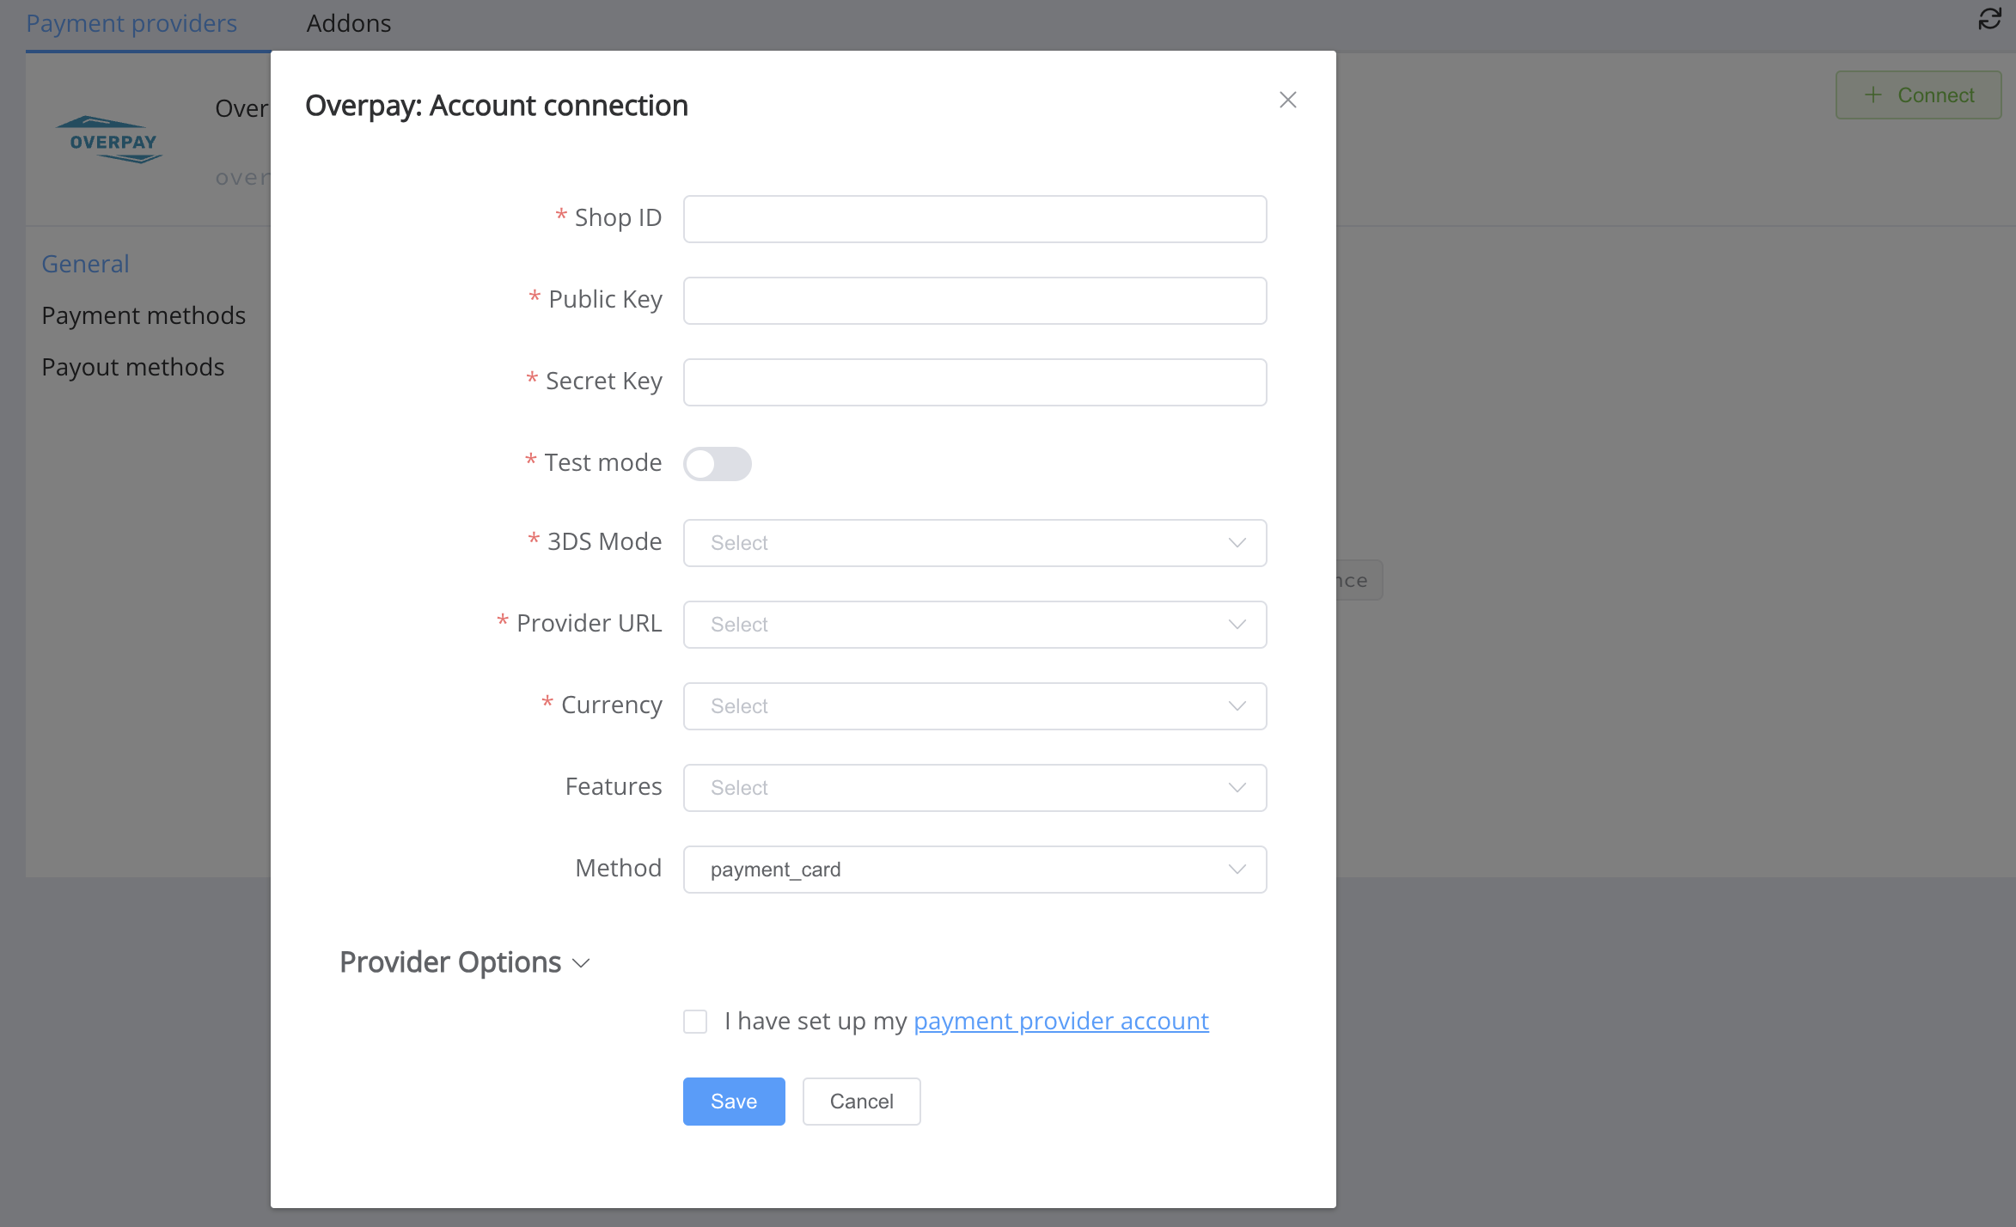Click the close icon on the modal
Screen dimensions: 2016x1227
1287,100
